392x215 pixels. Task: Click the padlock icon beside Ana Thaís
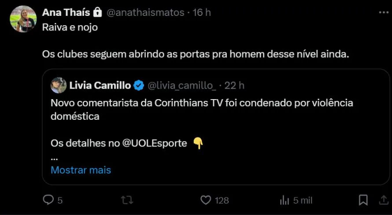[x=97, y=12]
